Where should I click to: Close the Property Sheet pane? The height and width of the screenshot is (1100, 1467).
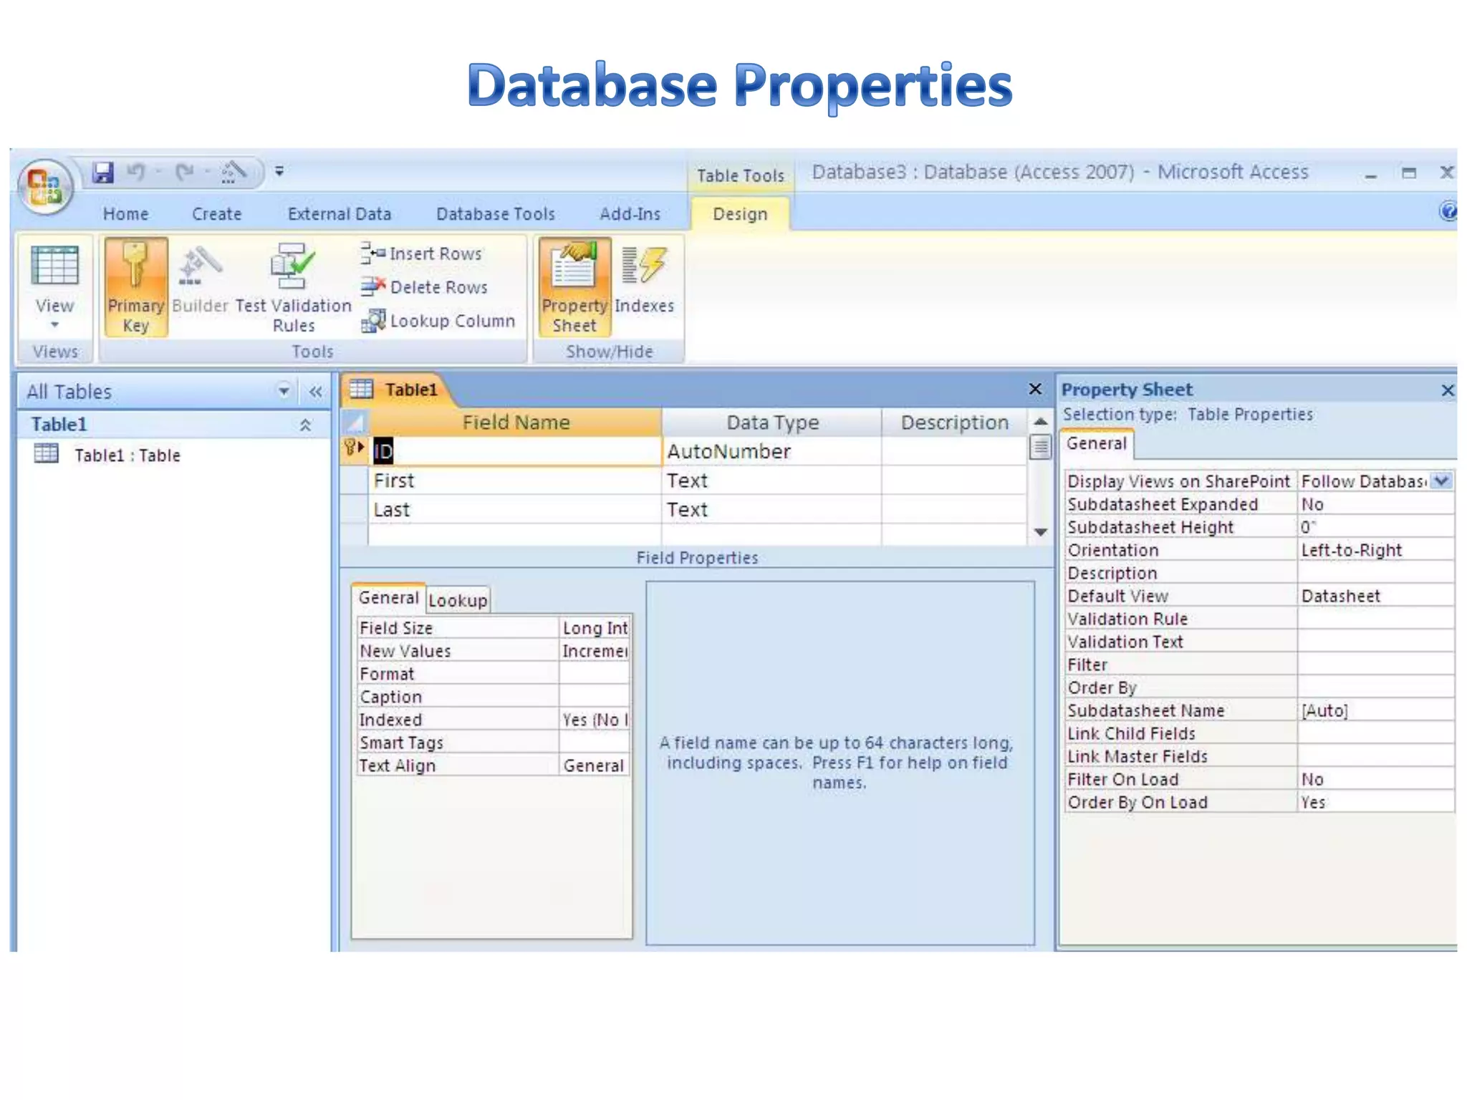[x=1448, y=390]
